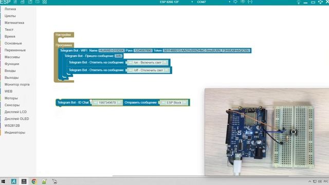Click the 'Отправить сообщение' label on block

pyautogui.click(x=140, y=103)
